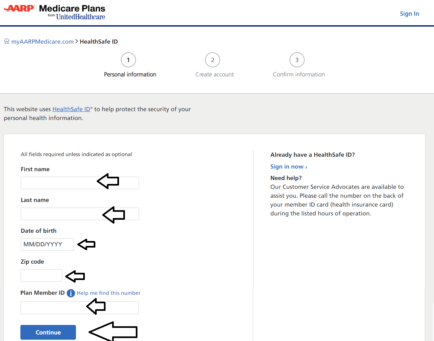Select step 3 Confirm information circle
Screen dimensions: 434x341
(297, 60)
